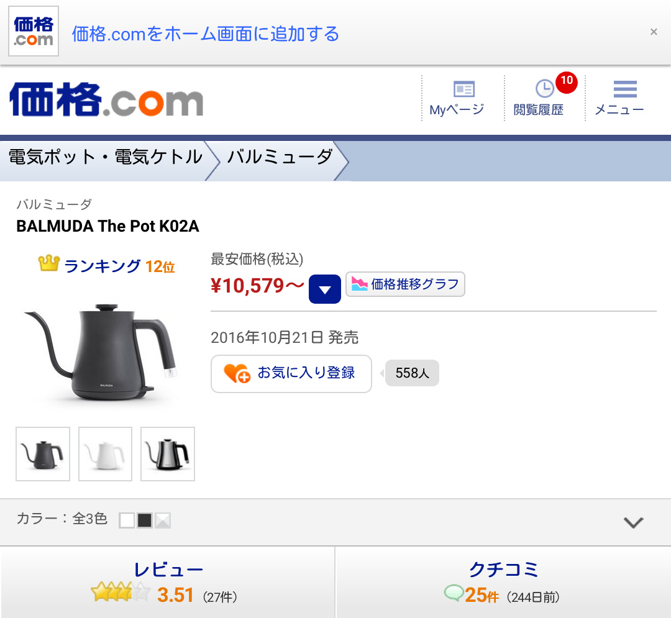
Task: Click the 価格.com app icon in banner
Action: click(34, 32)
